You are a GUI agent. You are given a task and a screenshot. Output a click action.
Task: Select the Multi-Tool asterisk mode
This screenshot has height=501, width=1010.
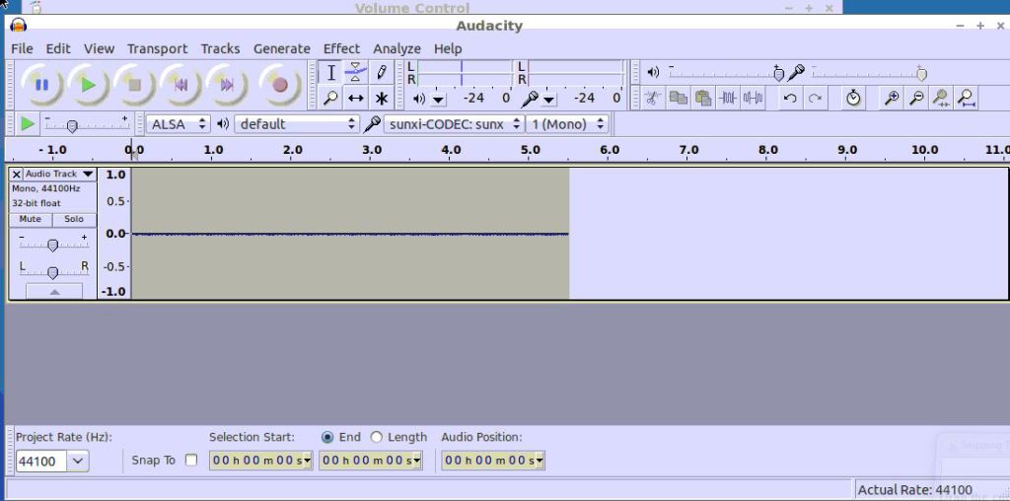point(382,99)
